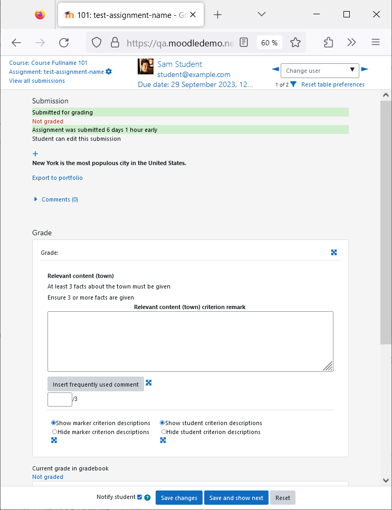Open tracking protection shield icon
Image resolution: width=392 pixels, height=510 pixels.
(x=97, y=42)
